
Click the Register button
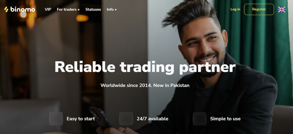tap(259, 9)
